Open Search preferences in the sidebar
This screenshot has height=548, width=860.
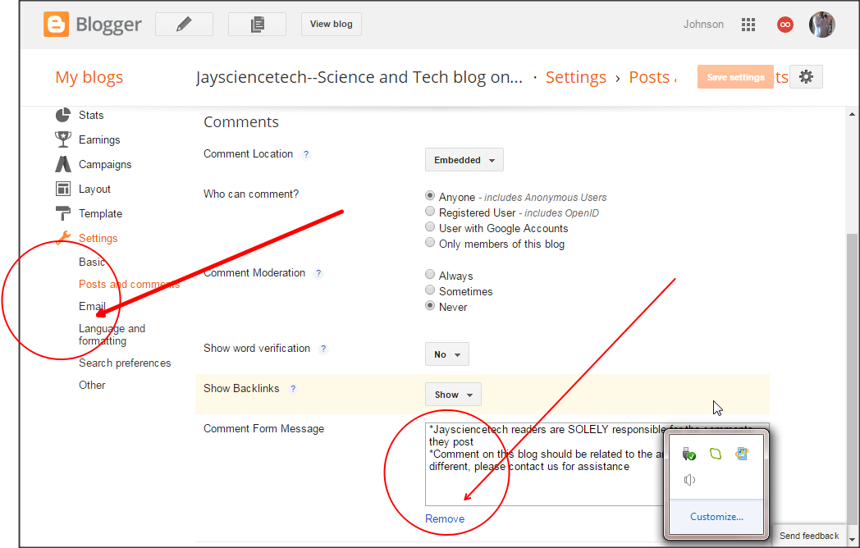125,363
